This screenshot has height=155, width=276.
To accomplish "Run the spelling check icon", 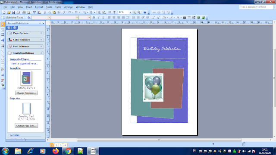I will (34, 12).
